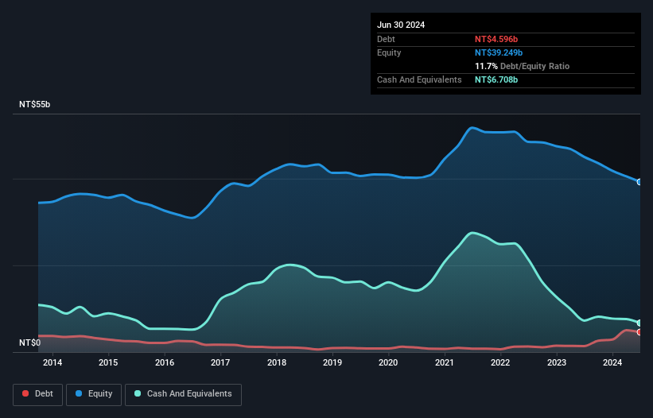Click the 2018 x-axis label
Viewport: 653px width, 418px height.
point(277,362)
